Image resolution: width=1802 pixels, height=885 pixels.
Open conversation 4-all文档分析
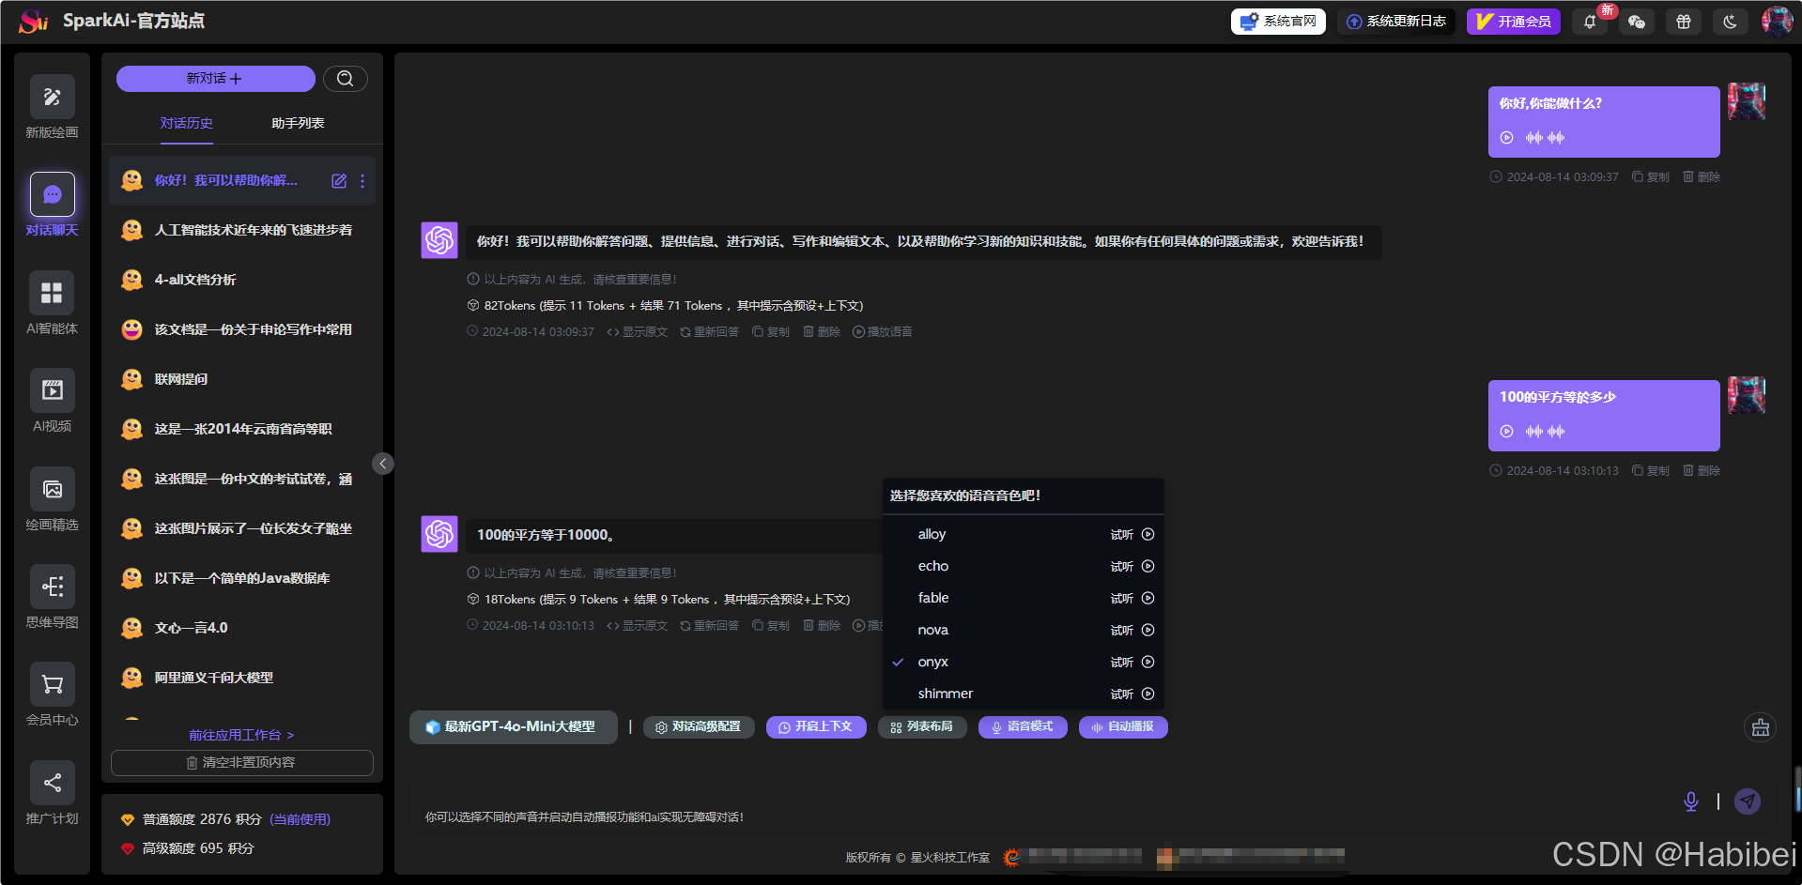[242, 280]
